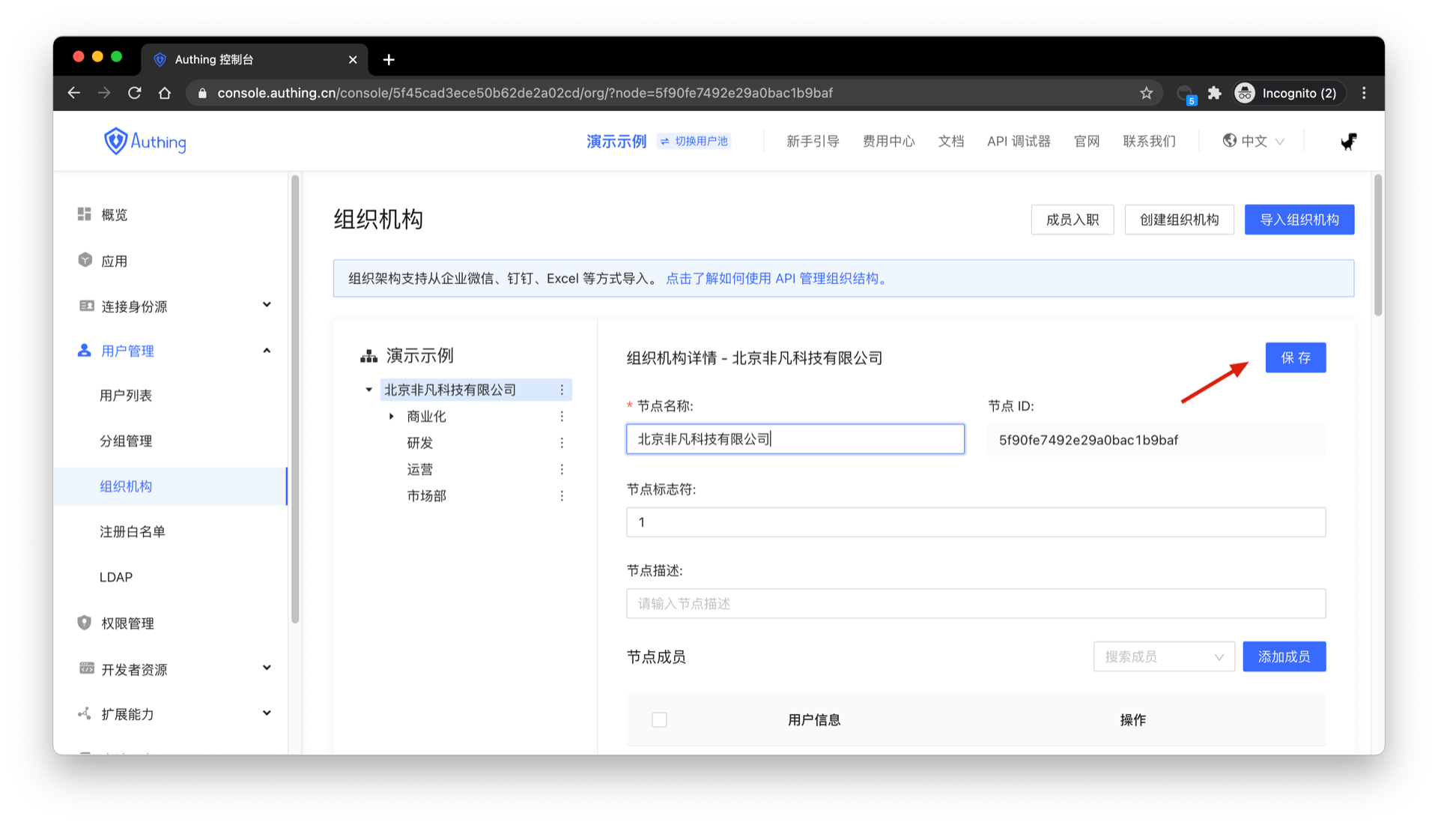Click the 权限管理 shield icon
The image size is (1438, 825).
pos(85,623)
